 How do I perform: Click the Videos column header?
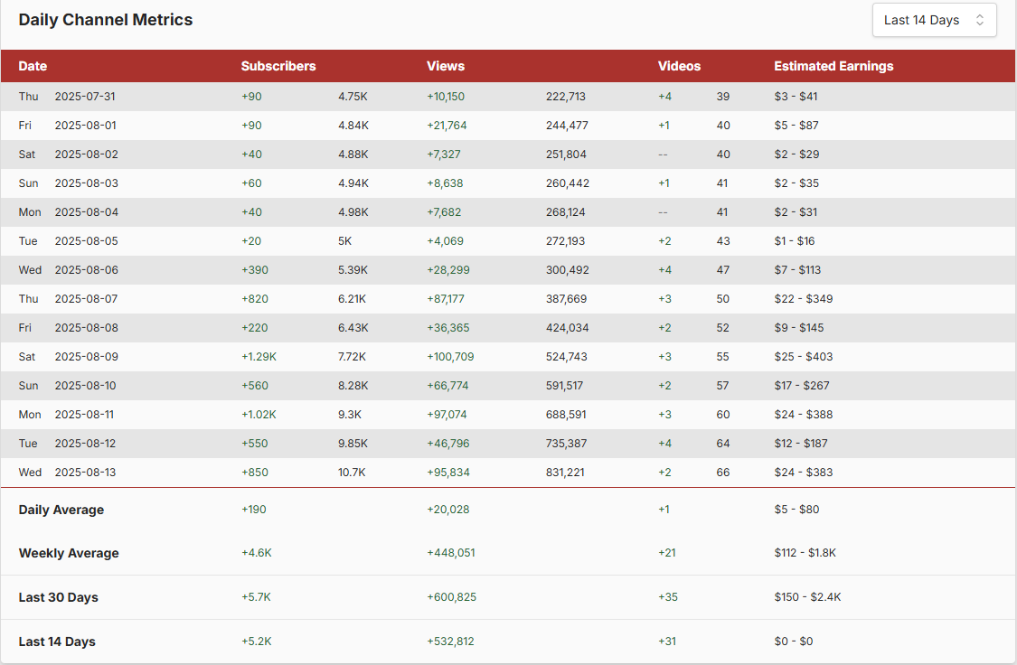point(679,66)
